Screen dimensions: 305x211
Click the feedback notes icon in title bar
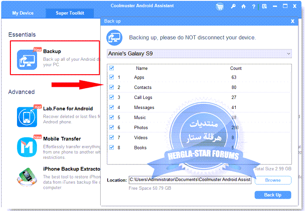[264, 7]
